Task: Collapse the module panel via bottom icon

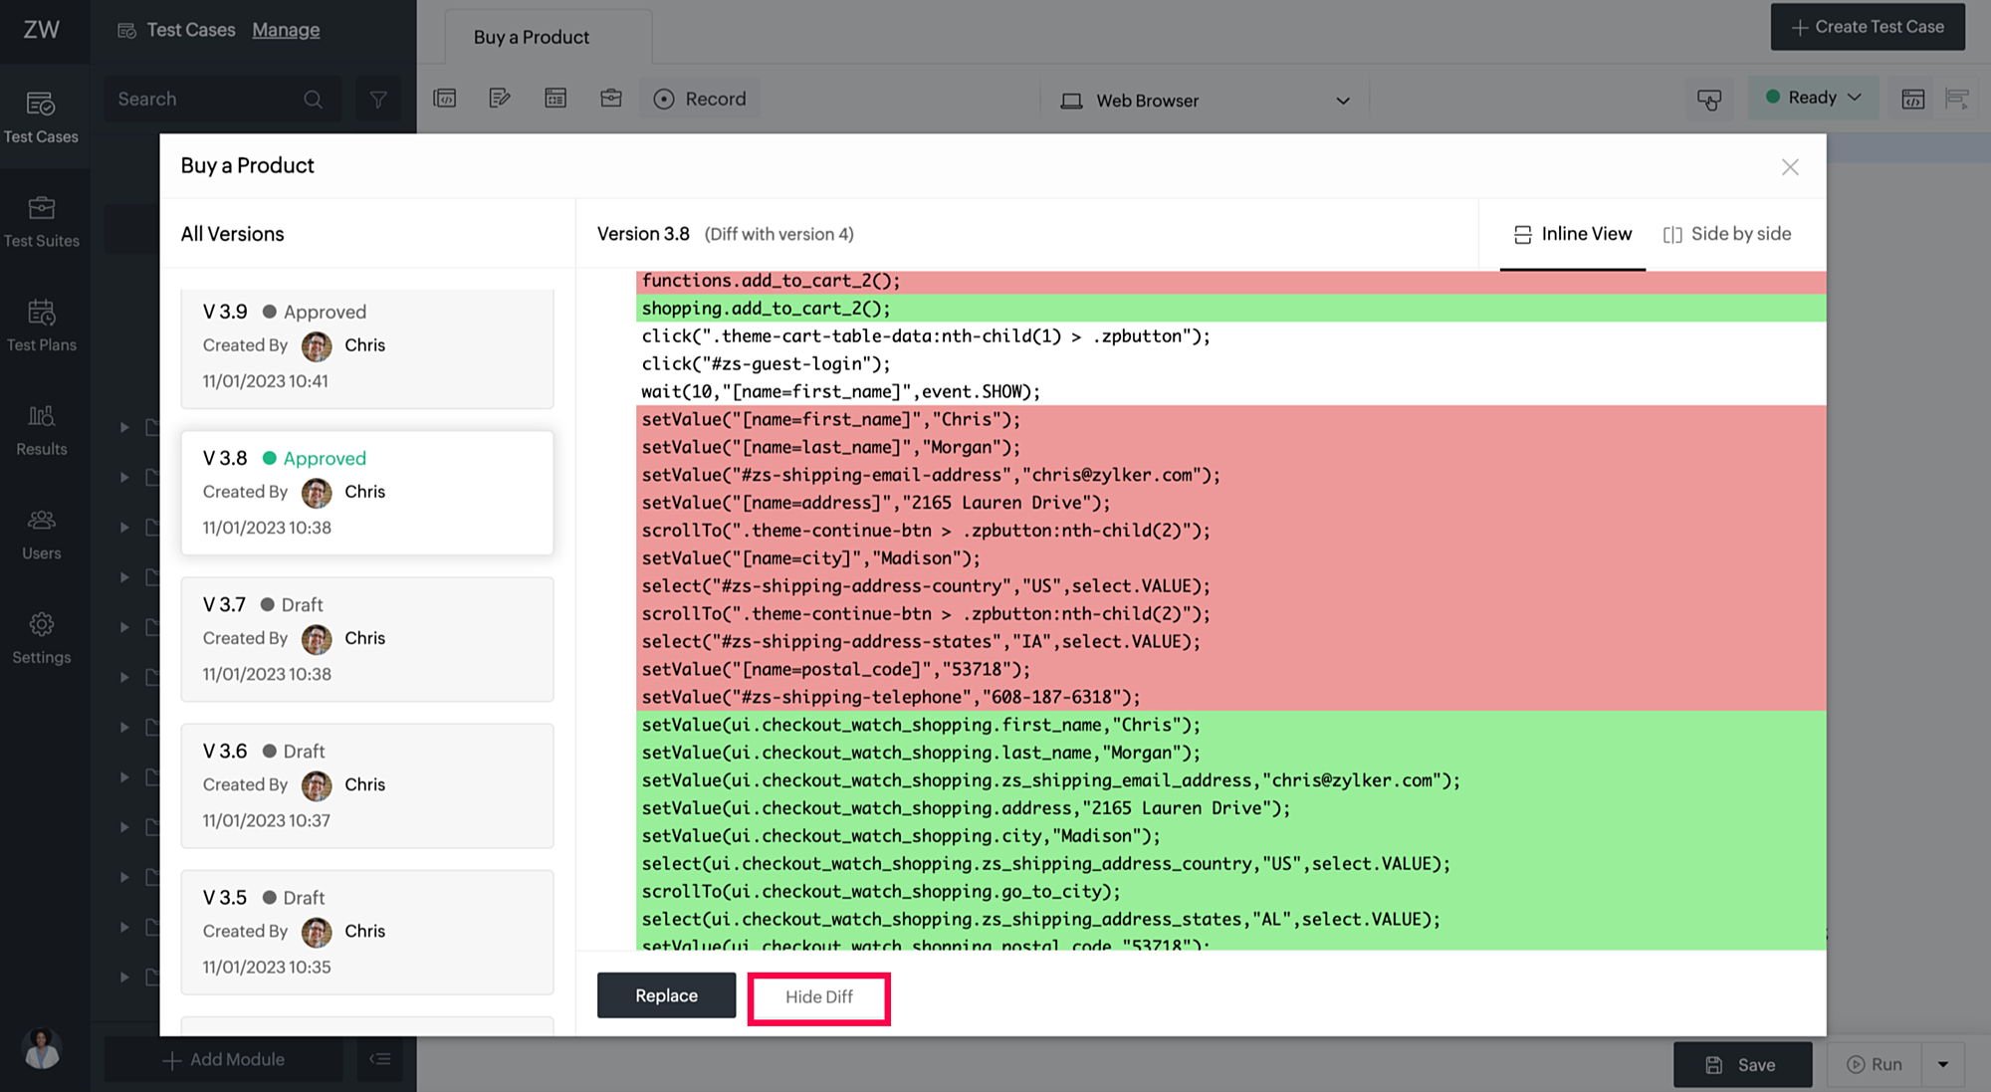Action: tap(379, 1059)
